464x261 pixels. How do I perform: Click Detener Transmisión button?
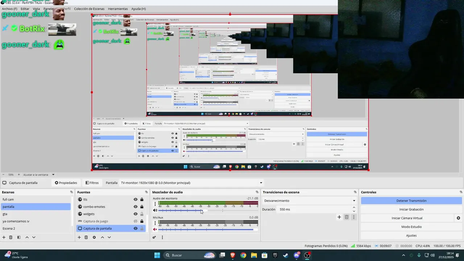coord(411,200)
